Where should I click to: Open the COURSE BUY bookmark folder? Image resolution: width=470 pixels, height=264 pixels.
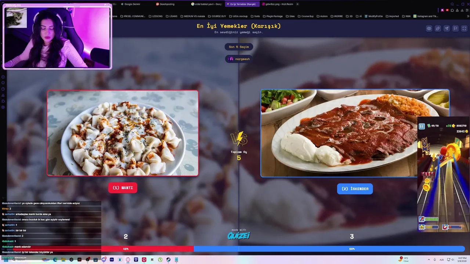217,16
